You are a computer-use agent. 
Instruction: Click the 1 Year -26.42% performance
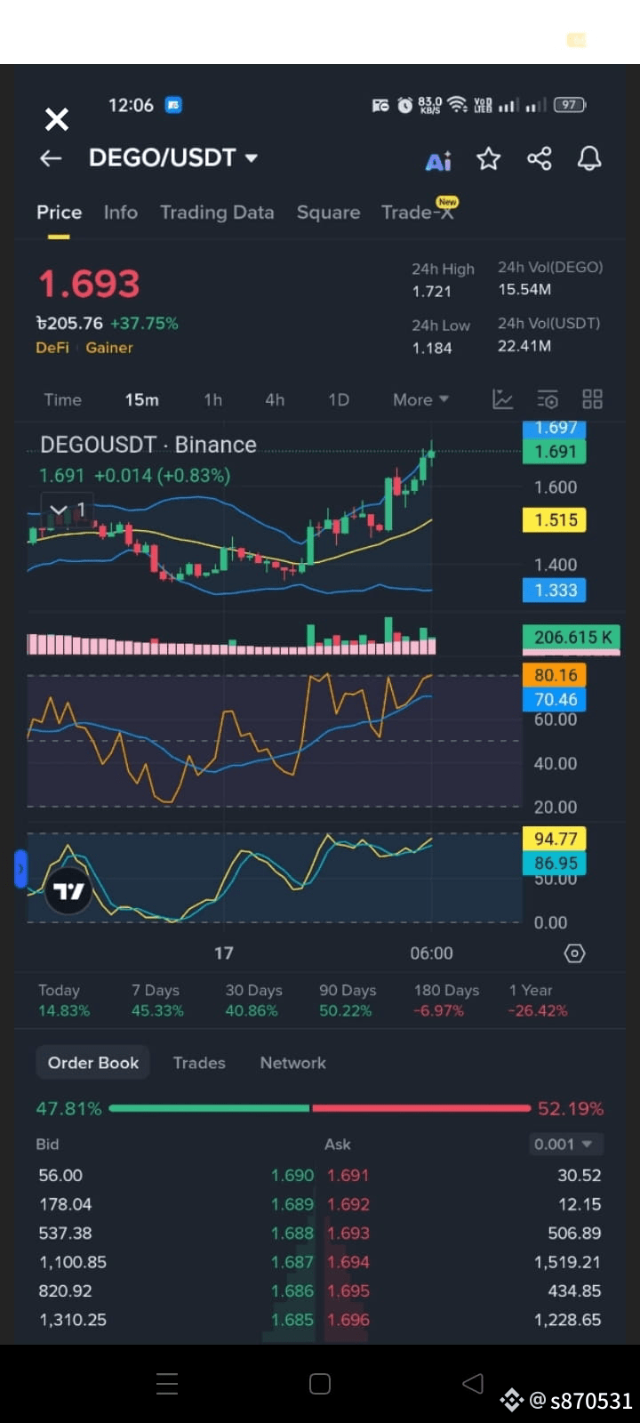(538, 1001)
